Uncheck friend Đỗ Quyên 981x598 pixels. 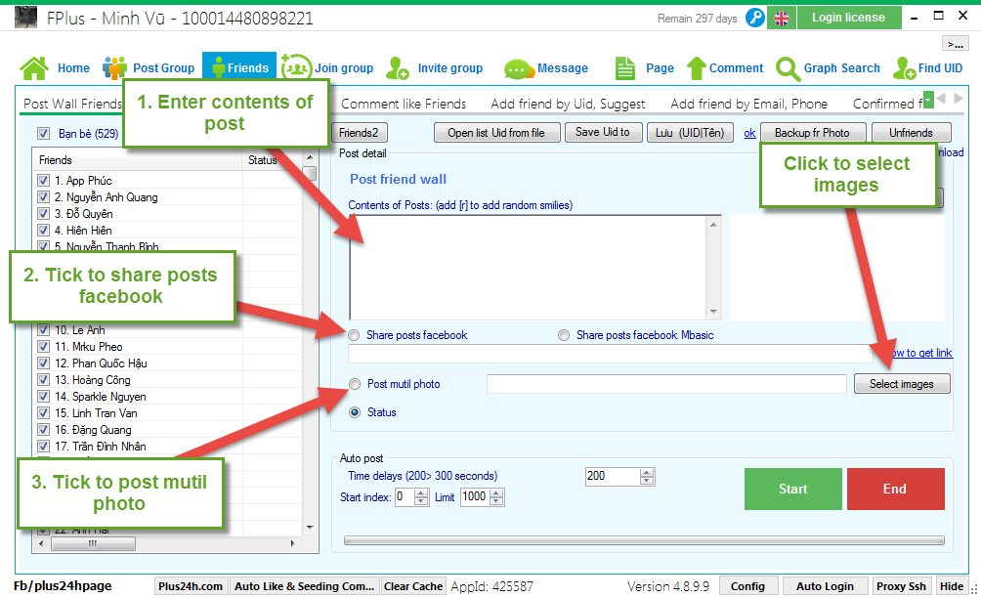43,214
